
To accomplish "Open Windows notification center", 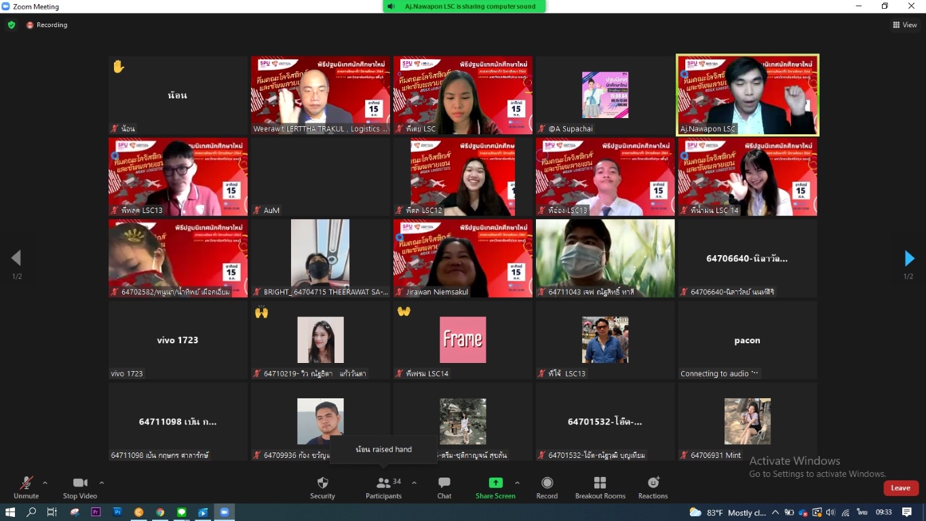I will coord(907,512).
